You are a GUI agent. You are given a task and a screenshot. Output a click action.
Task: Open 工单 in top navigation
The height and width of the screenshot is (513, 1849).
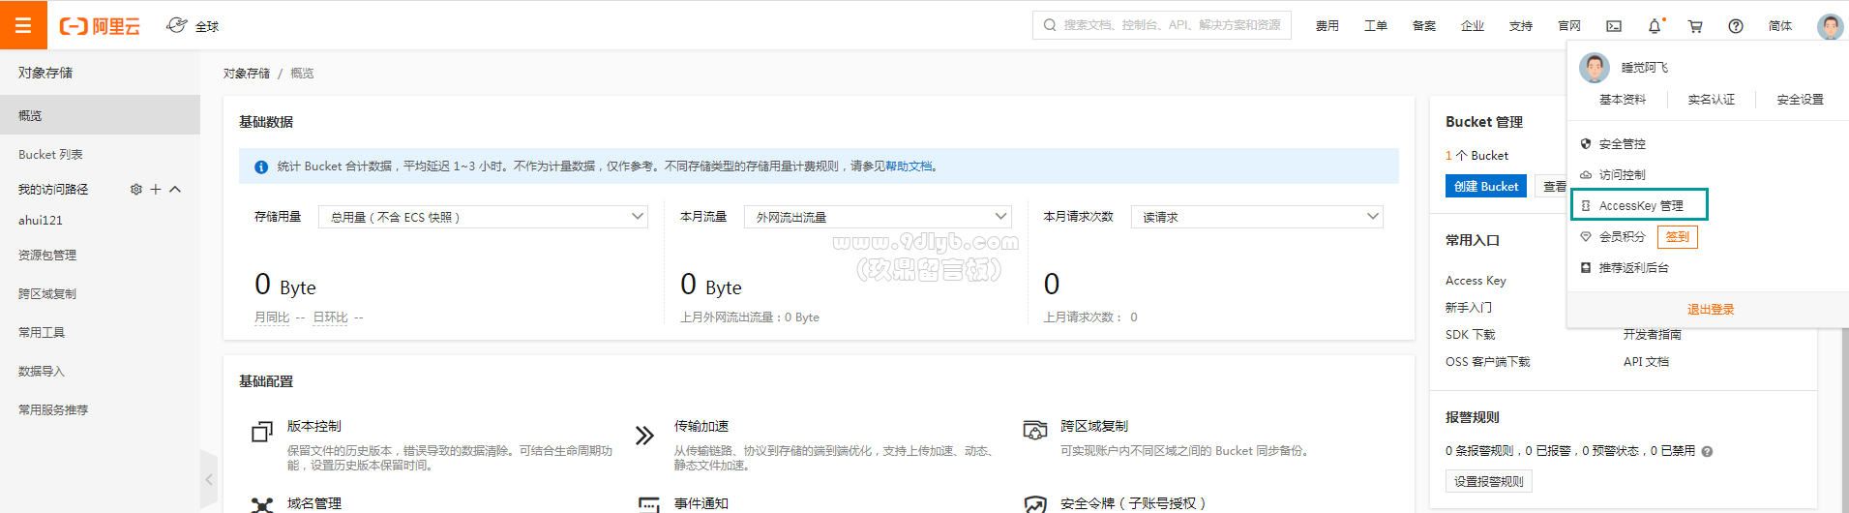coord(1376,26)
